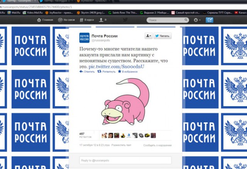Screen dimensions: 247x169
Task: Open Самый простой сп... bookmark
Action: point(186,13)
